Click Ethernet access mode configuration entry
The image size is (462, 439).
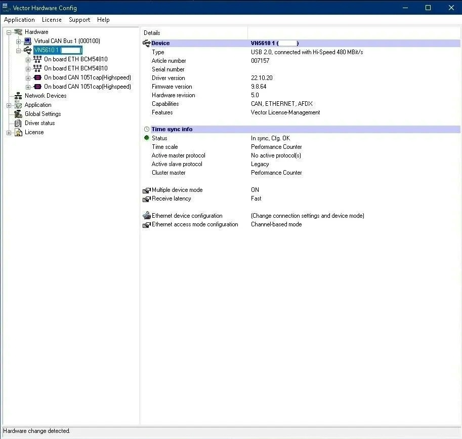[195, 224]
